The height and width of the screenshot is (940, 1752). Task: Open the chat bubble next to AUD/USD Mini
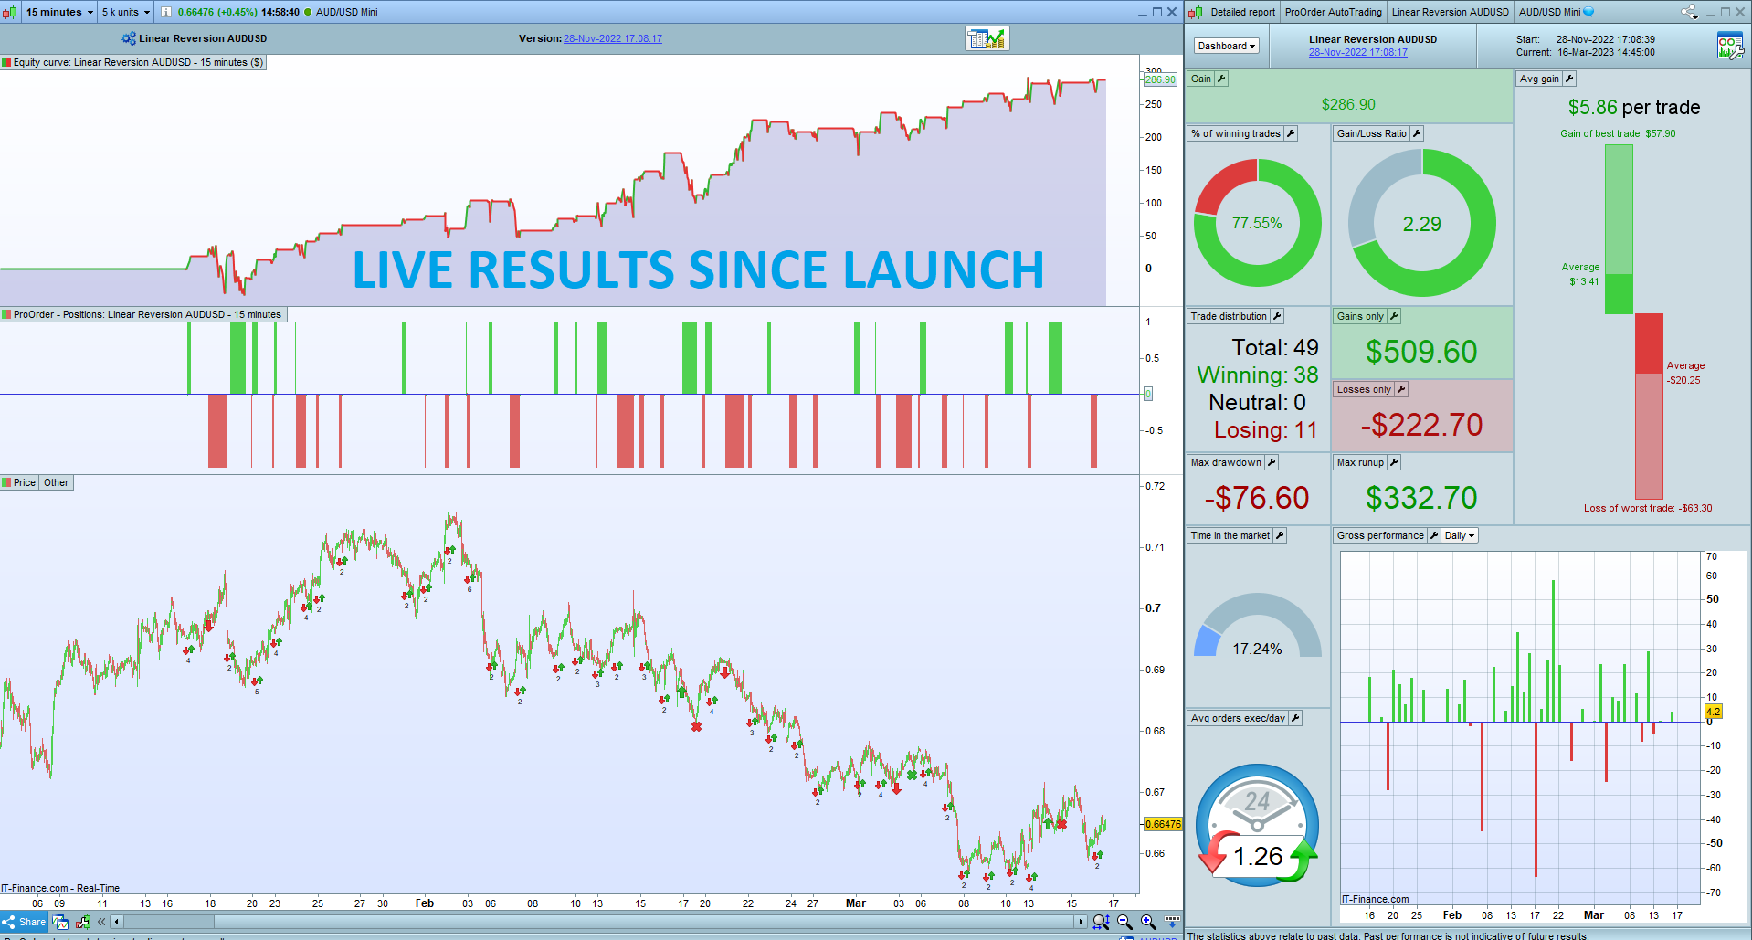click(1588, 12)
